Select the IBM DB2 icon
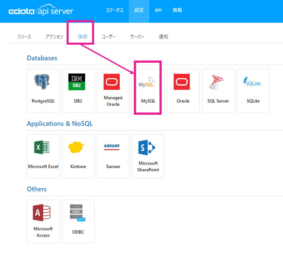This screenshot has width=283, height=254. click(77, 82)
